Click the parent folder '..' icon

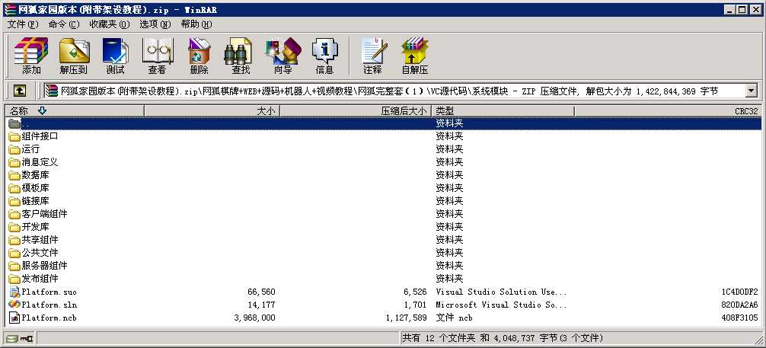click(14, 123)
